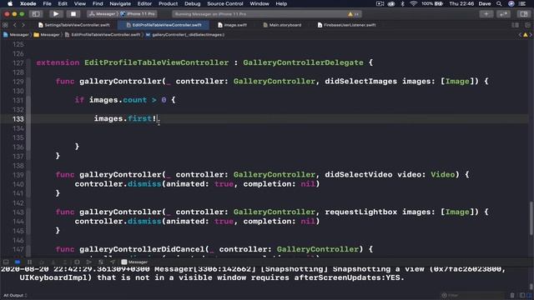Click the yellow warning icon in jump bar

(526, 35)
